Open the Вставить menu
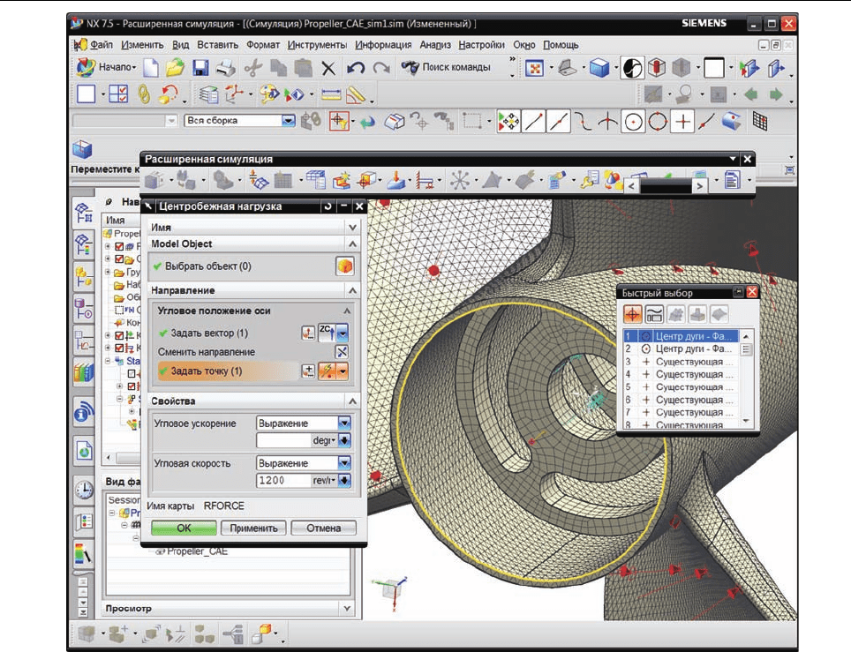Screen dimensions: 851x652 point(218,45)
